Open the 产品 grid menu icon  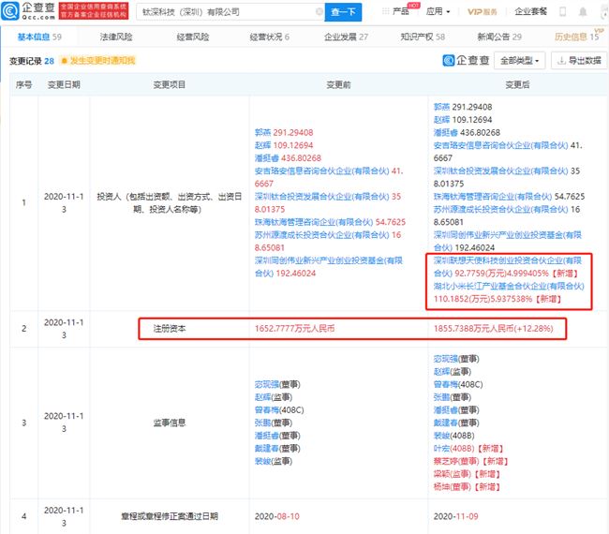[x=385, y=11]
